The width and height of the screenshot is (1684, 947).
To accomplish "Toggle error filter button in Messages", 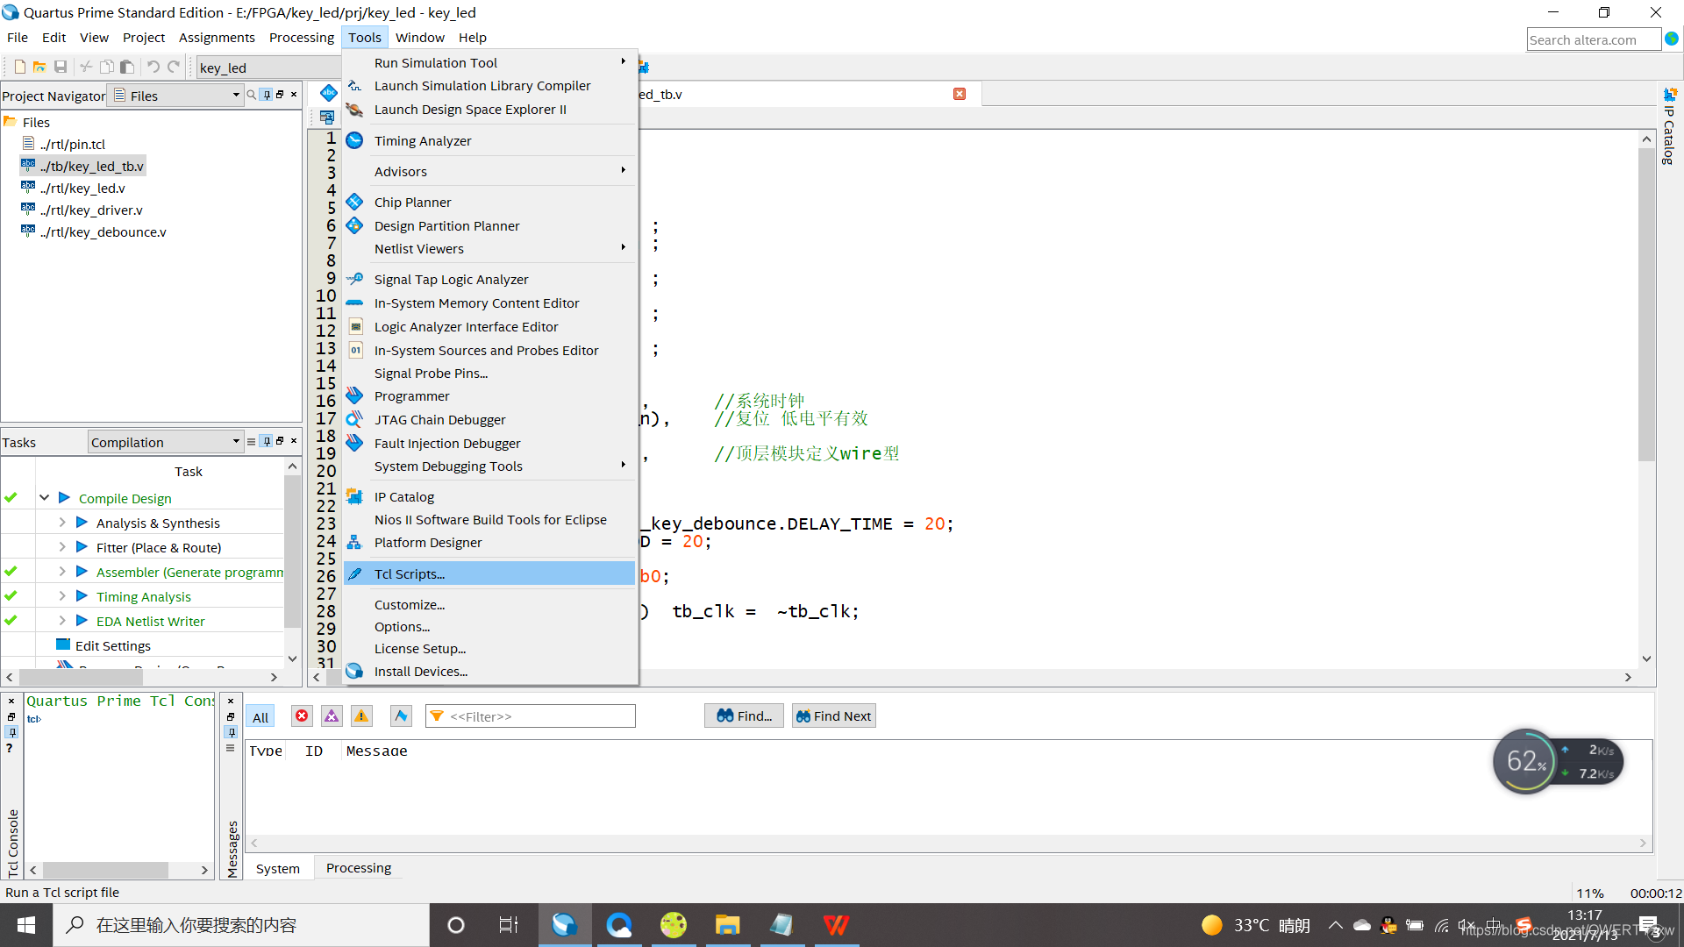I will (302, 715).
